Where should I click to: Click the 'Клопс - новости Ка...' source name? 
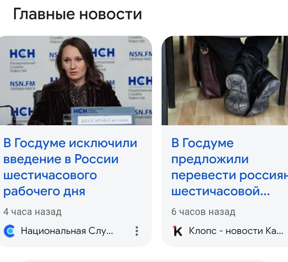click(236, 231)
